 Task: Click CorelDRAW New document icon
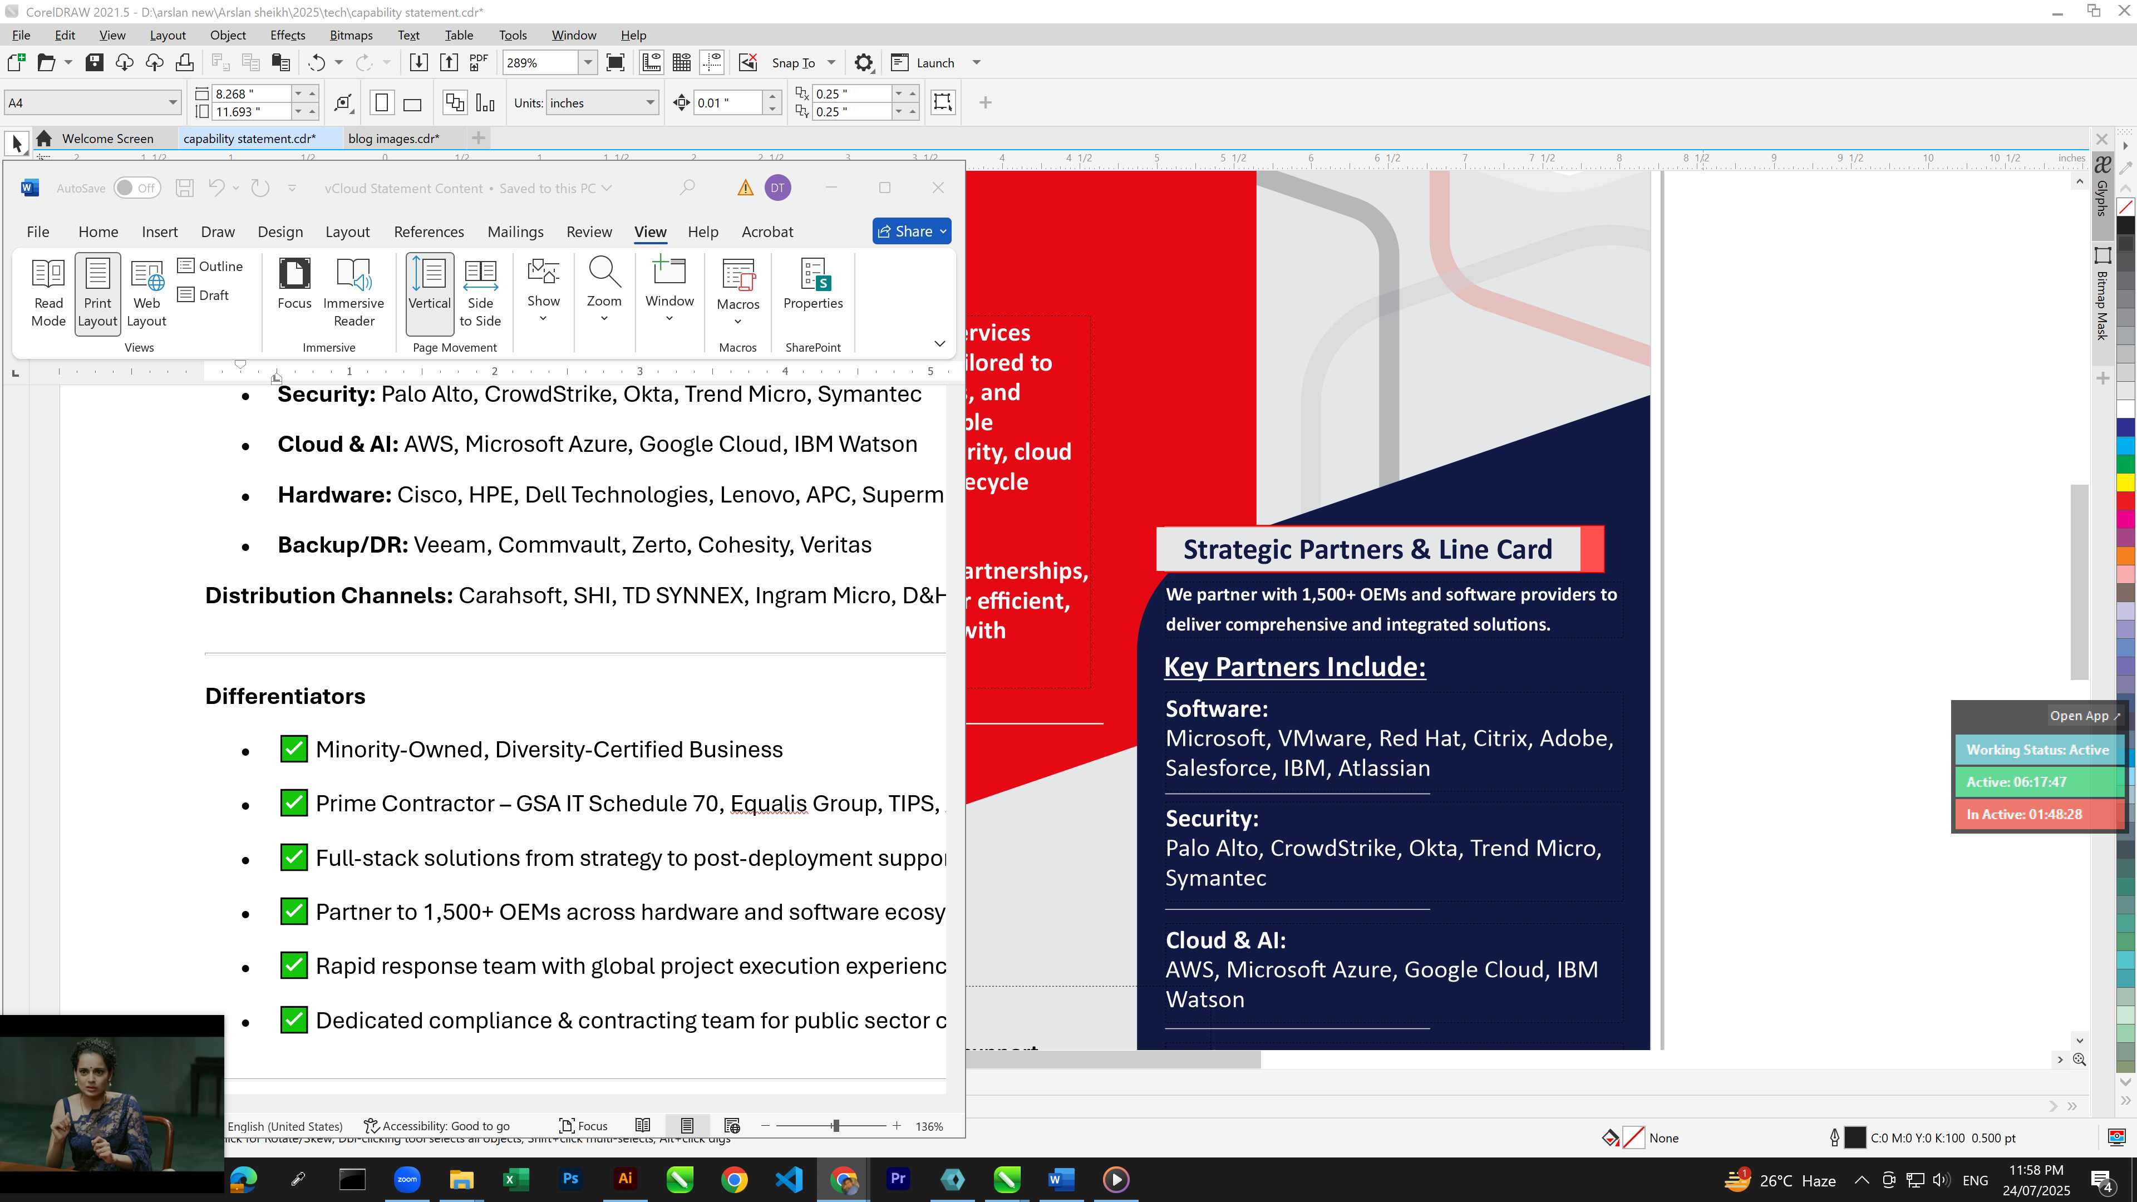tap(17, 62)
